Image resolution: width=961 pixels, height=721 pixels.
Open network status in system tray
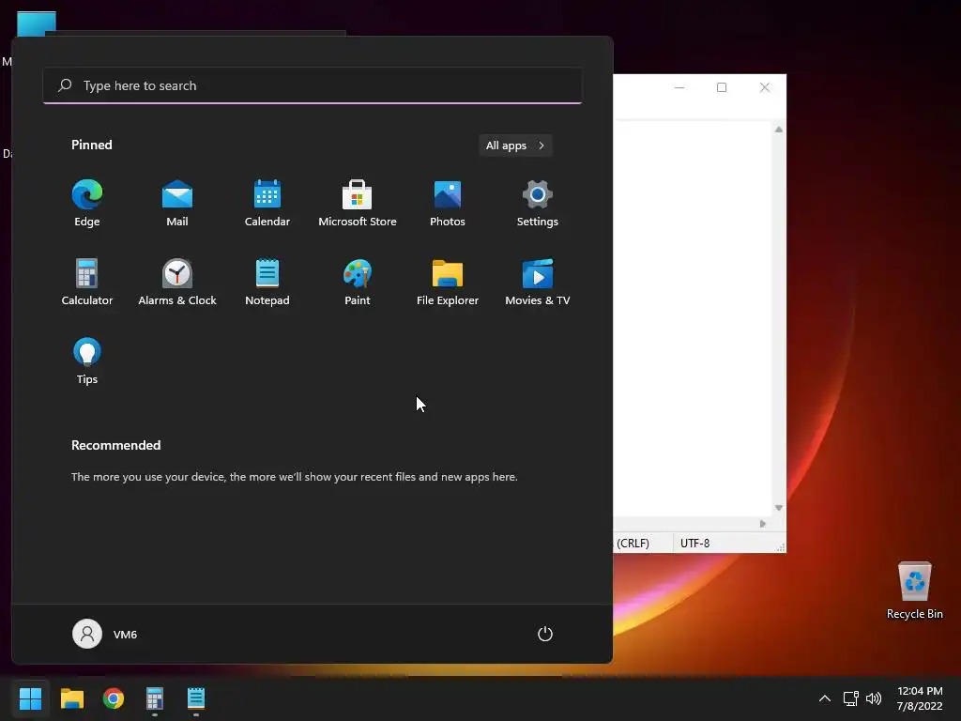[850, 698]
